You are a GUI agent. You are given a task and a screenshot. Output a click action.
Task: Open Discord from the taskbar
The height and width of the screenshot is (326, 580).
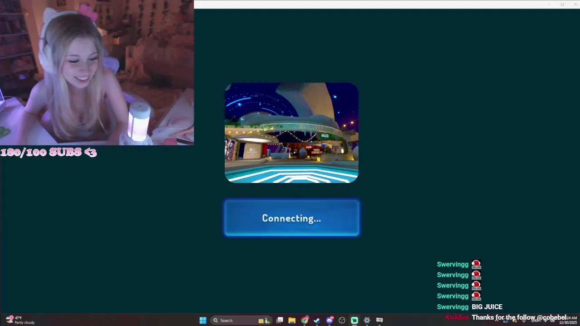click(329, 321)
